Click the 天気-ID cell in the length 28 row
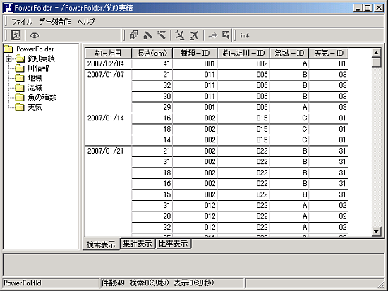Viewport: 388px width, 291px height. click(329, 216)
